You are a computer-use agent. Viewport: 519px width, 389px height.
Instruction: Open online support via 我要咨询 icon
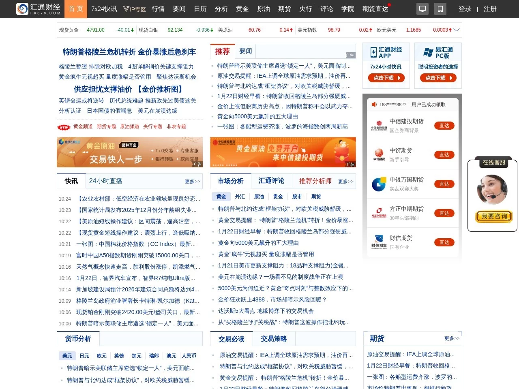click(493, 217)
